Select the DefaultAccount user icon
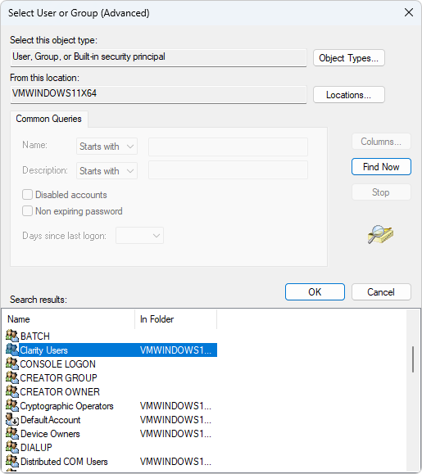422x474 pixels. 12,419
